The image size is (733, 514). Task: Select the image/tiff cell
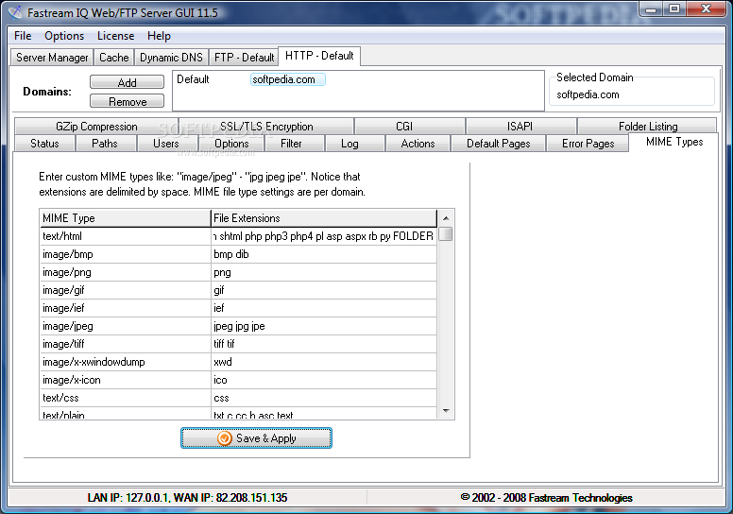click(x=126, y=344)
